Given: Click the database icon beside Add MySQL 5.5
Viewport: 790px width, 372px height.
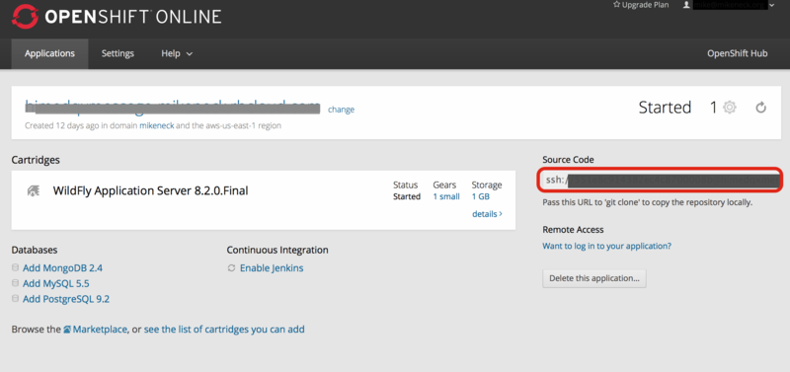Looking at the screenshot, I should [16, 283].
